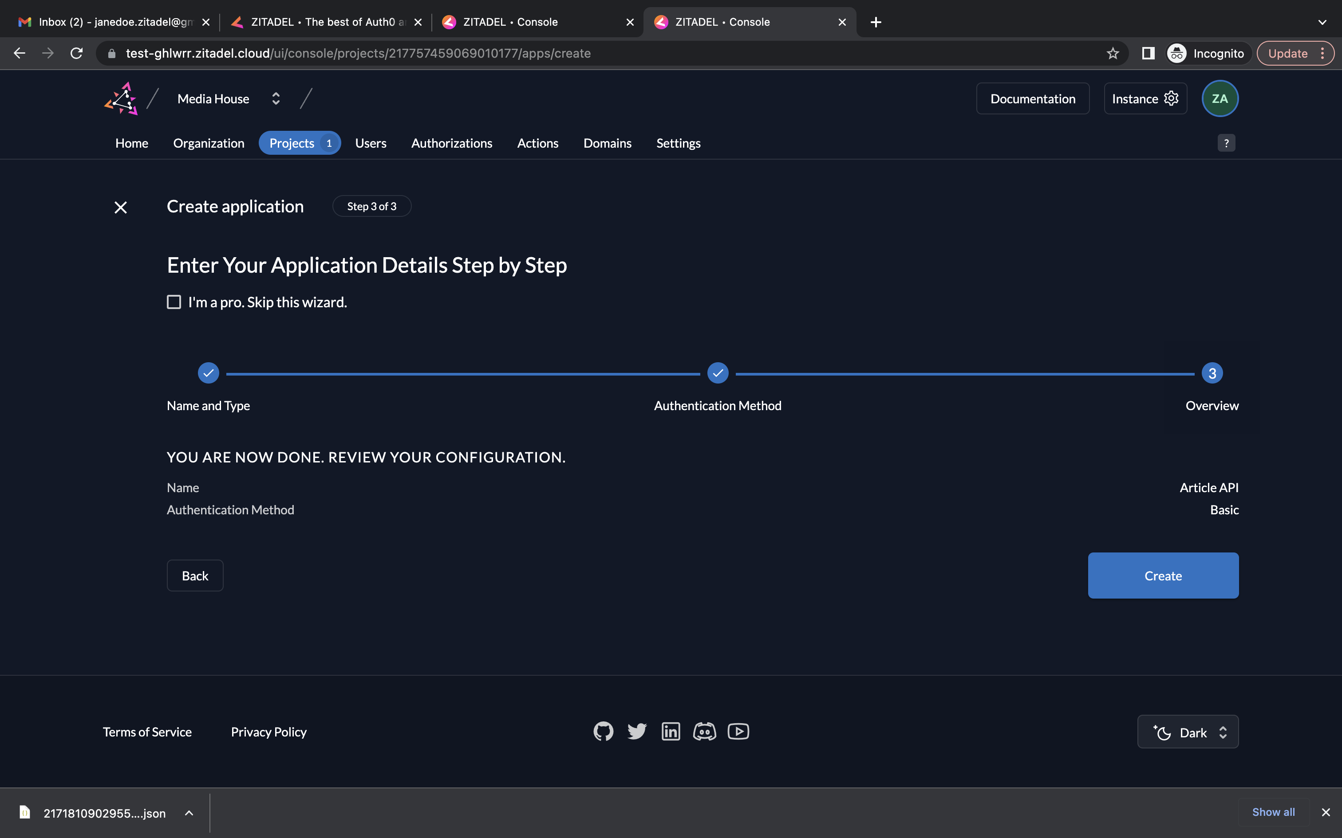Click the Create button
The height and width of the screenshot is (838, 1342).
1163,576
